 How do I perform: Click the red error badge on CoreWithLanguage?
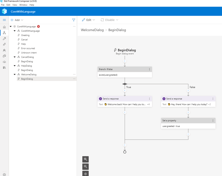(38, 26)
